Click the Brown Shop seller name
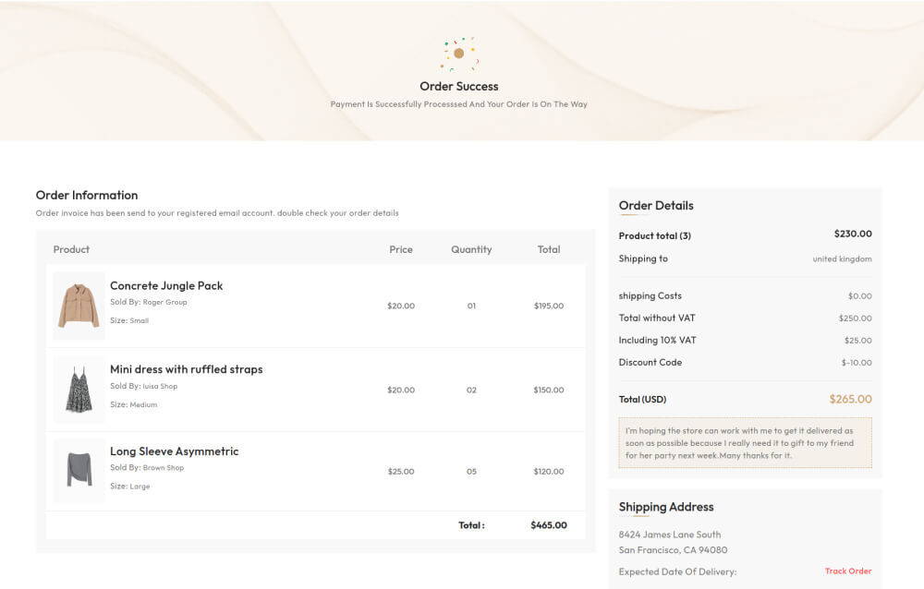 163,468
